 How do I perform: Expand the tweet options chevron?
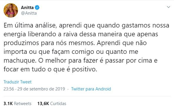pyautogui.click(x=169, y=7)
